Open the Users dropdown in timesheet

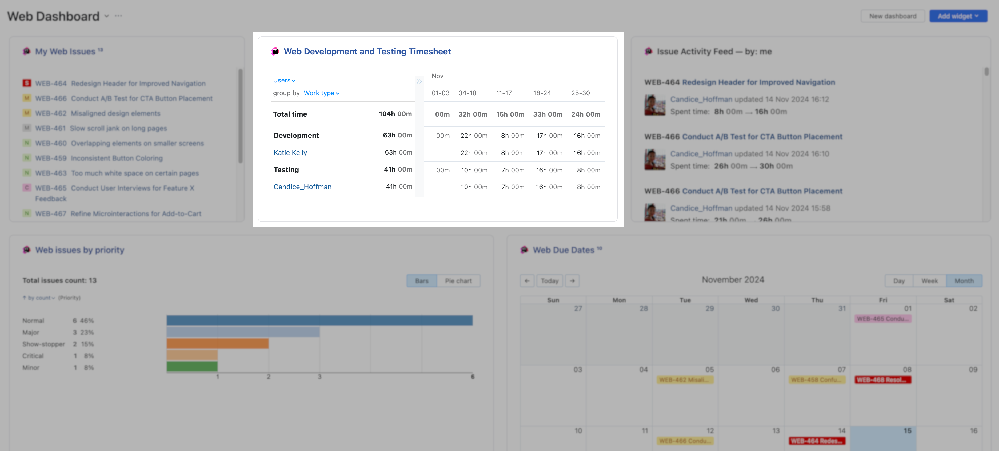(x=284, y=80)
